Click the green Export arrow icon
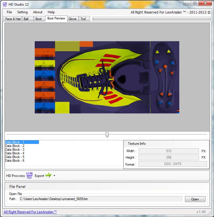The image size is (214, 217). pyautogui.click(x=49, y=176)
